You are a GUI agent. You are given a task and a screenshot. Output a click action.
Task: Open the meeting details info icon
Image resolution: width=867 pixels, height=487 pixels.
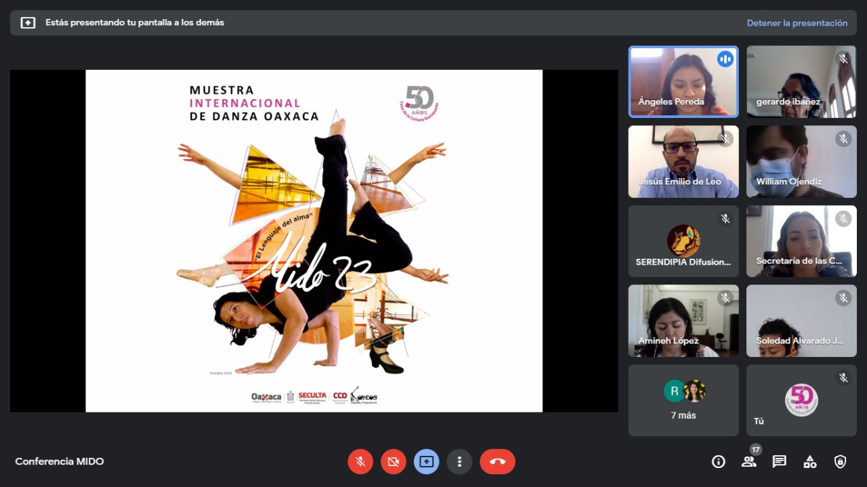(x=718, y=462)
